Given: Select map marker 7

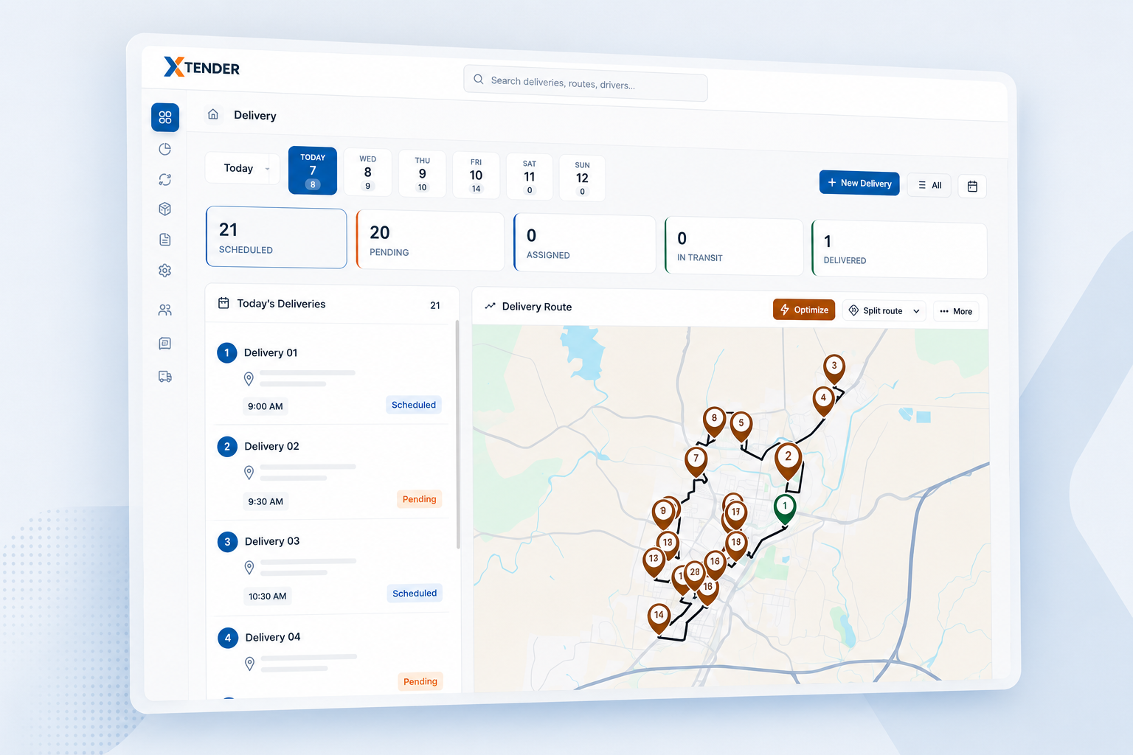Looking at the screenshot, I should click(696, 462).
